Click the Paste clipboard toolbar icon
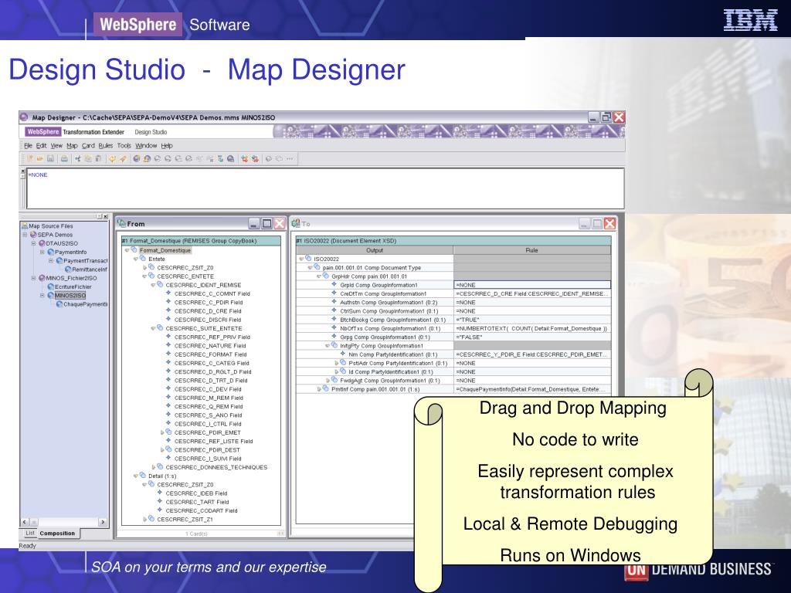Image resolution: width=791 pixels, height=593 pixels. (98, 159)
